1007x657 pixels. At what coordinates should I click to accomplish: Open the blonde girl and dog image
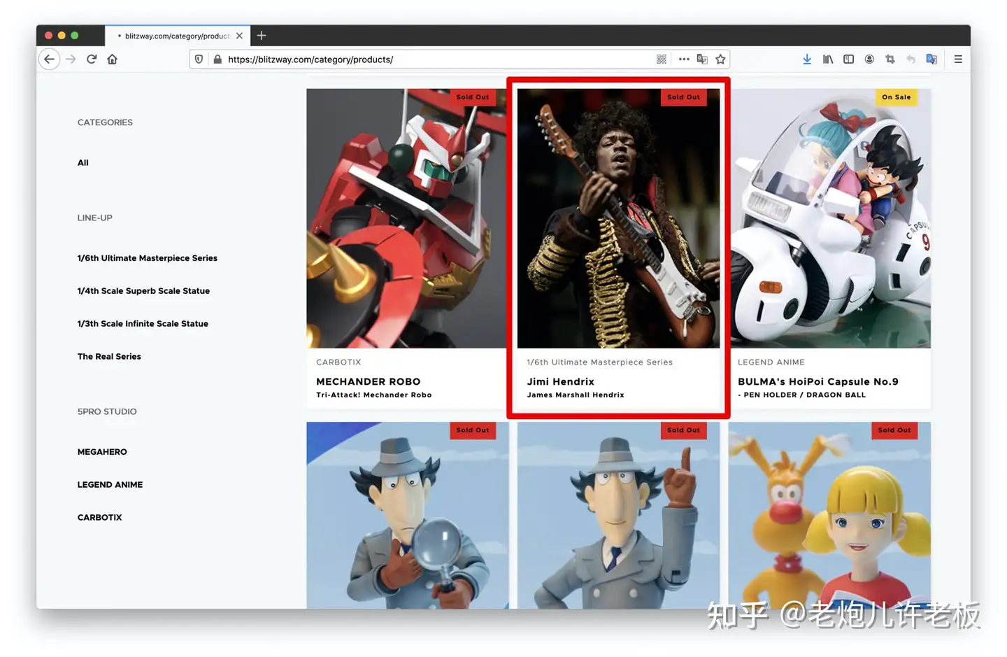pyautogui.click(x=829, y=515)
